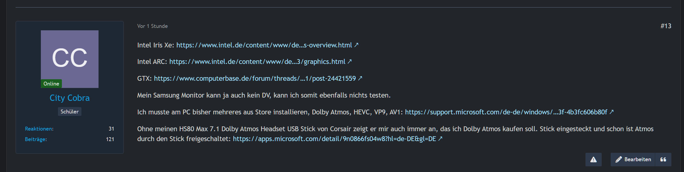Open the support.microsoft.com Windows codec link

pos(506,112)
